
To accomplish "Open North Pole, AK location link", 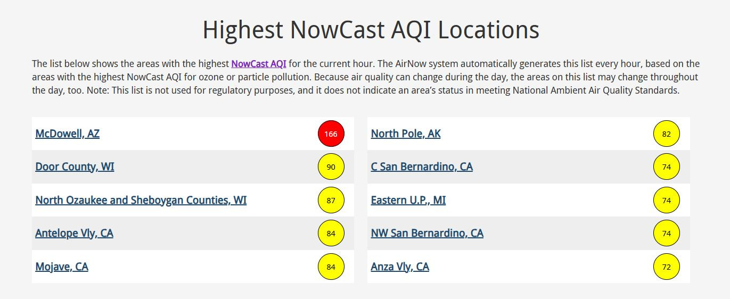I will coord(406,134).
